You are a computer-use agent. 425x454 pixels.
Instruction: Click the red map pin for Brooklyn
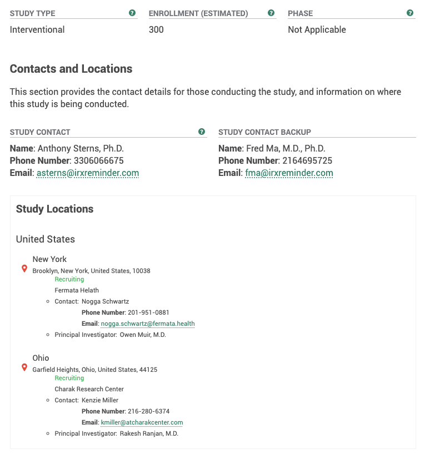(x=24, y=269)
